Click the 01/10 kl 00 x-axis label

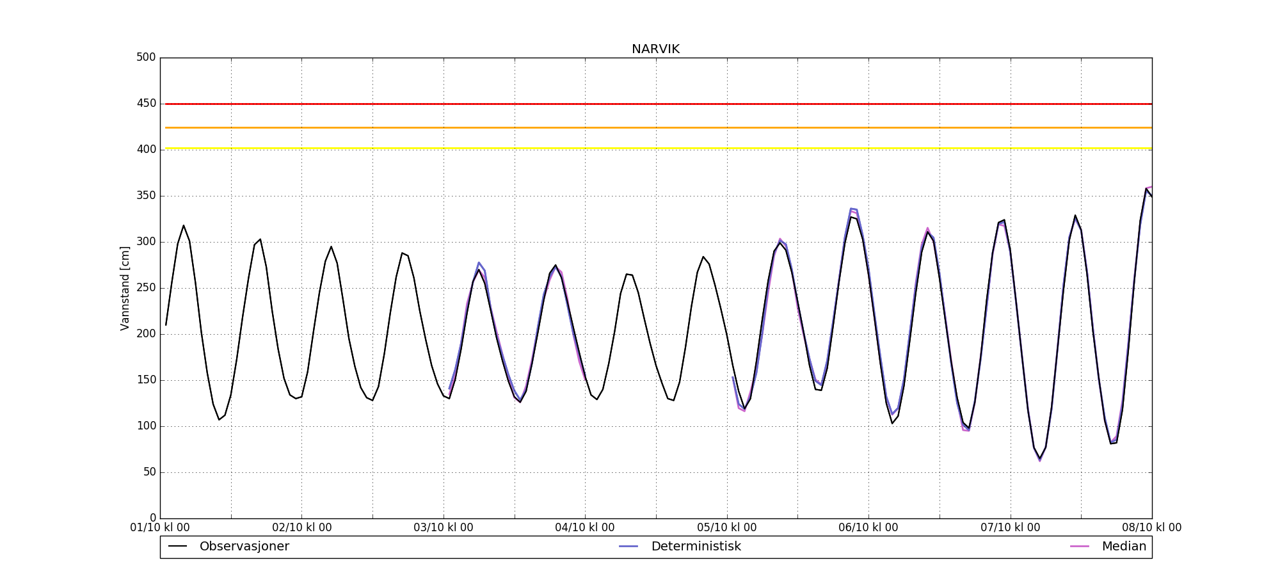tap(160, 528)
